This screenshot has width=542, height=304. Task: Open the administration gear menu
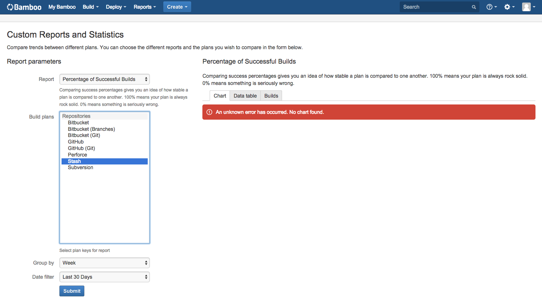tap(509, 7)
